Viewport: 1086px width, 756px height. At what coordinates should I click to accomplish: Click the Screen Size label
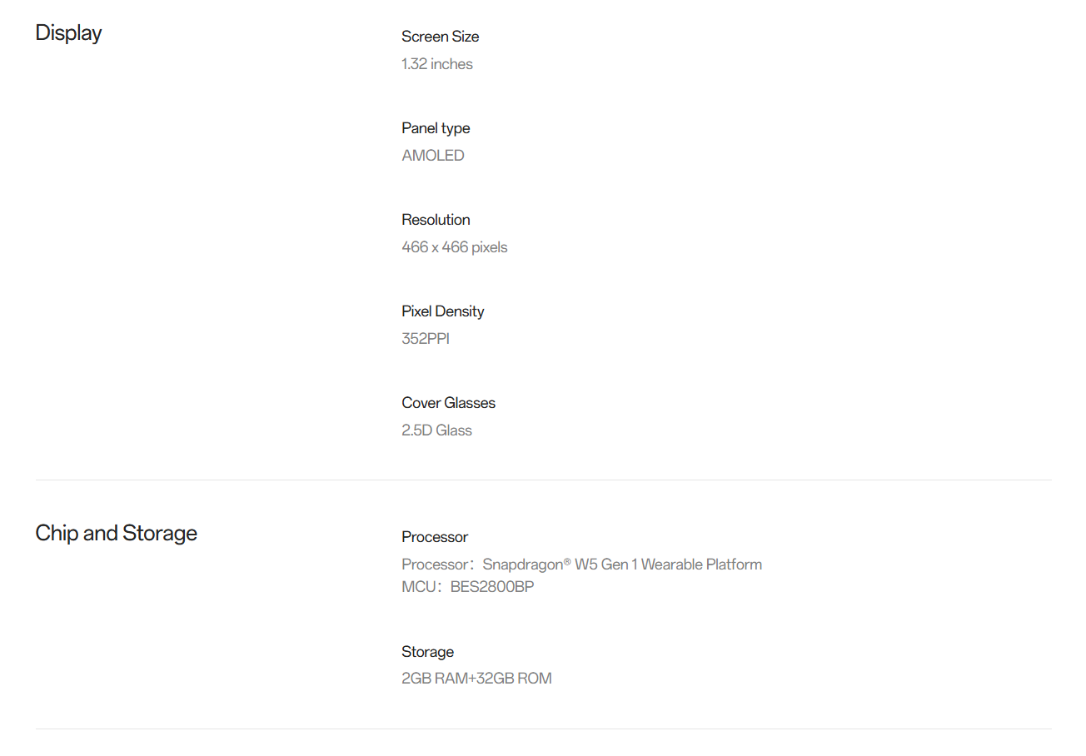click(440, 37)
